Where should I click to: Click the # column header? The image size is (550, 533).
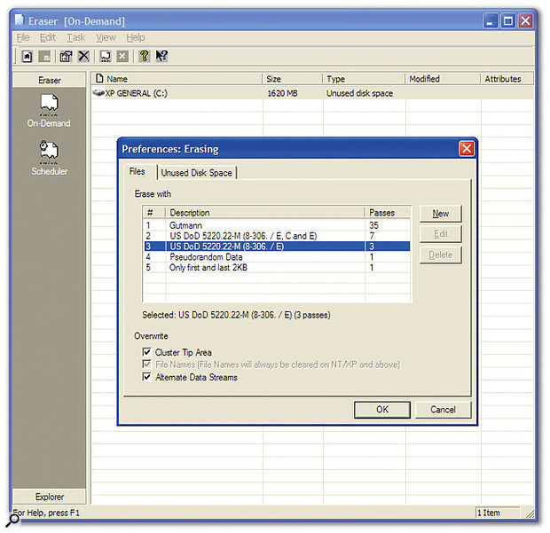[x=154, y=213]
